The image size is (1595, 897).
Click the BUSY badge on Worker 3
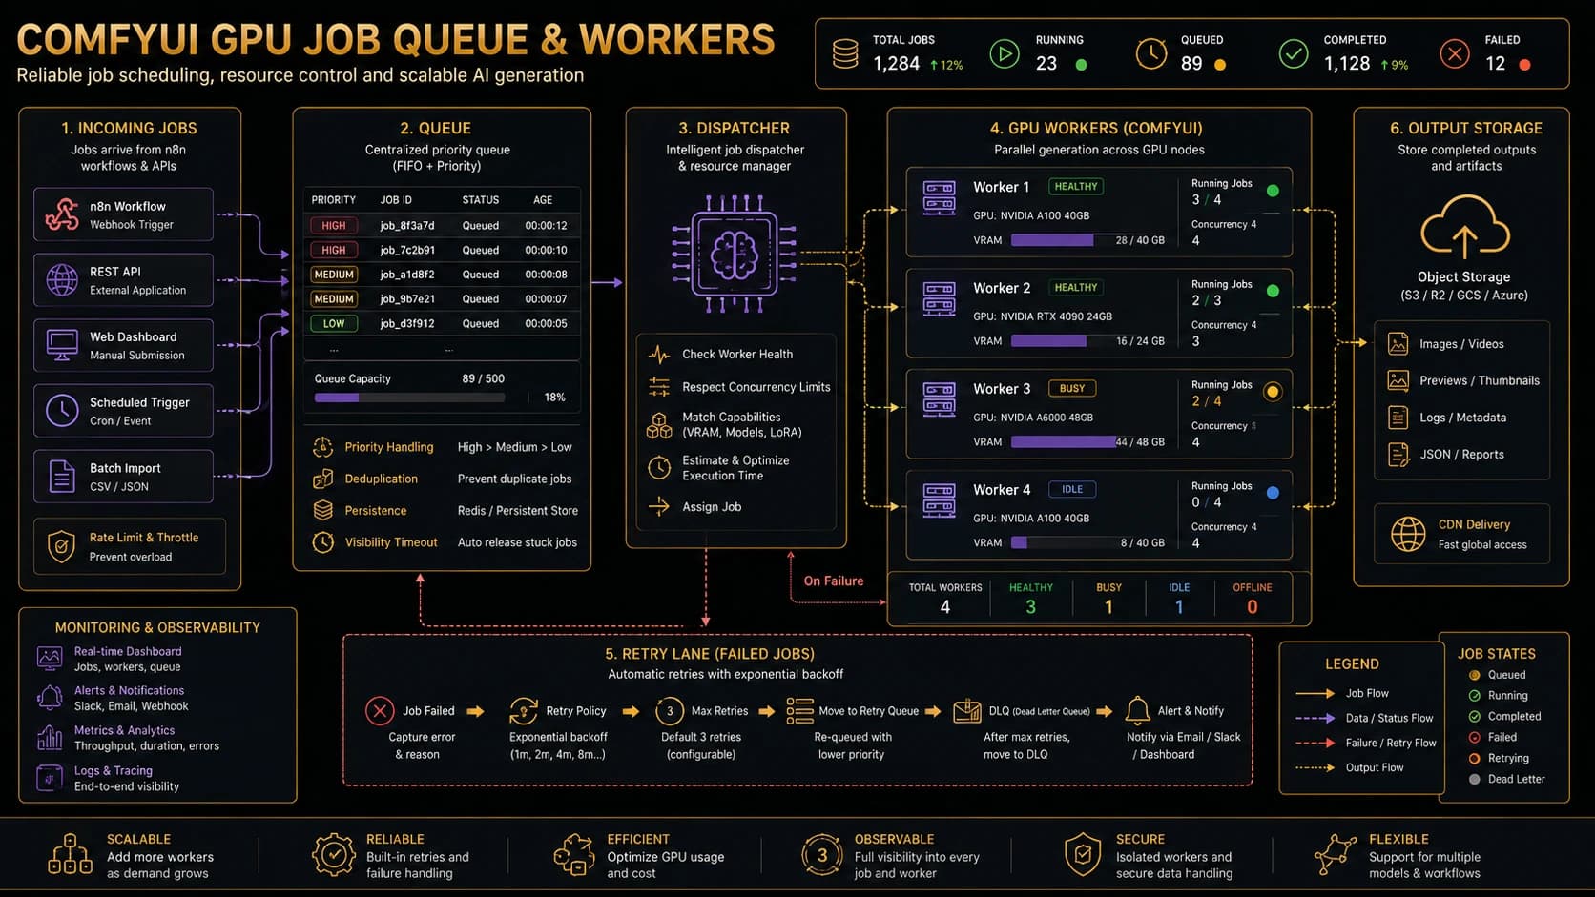tap(1072, 389)
